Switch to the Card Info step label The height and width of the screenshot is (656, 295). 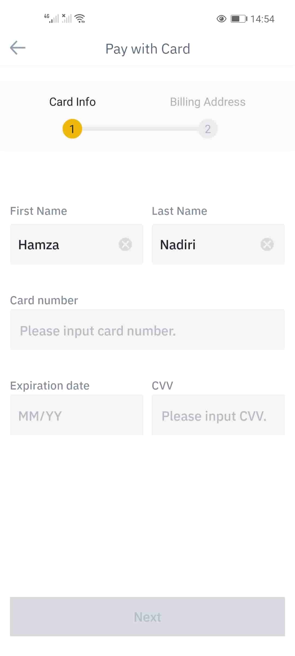point(72,102)
